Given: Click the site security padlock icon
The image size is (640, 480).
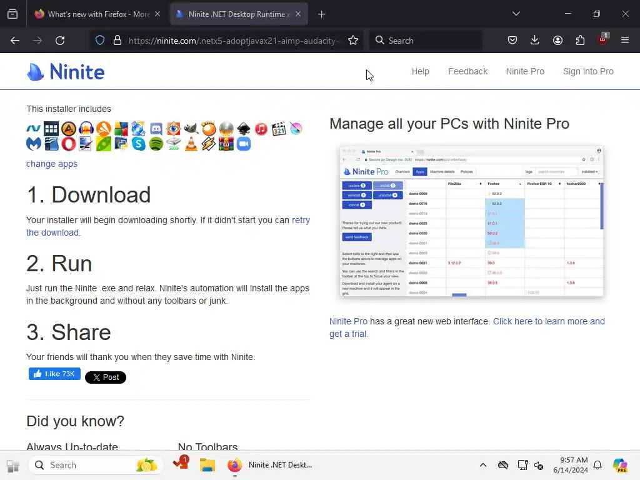Looking at the screenshot, I should [117, 41].
